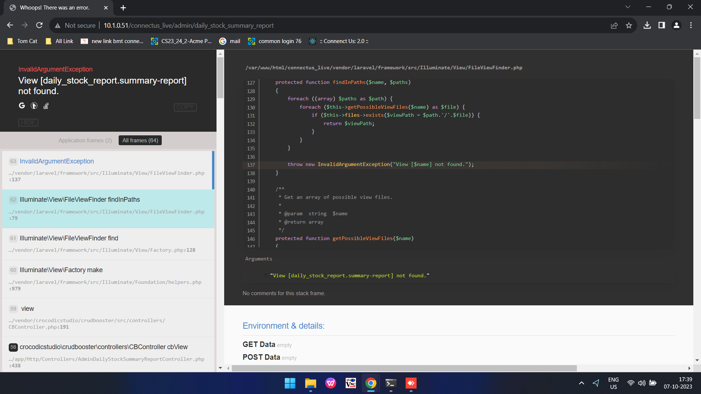This screenshot has width=701, height=394.
Task: Open the common login 76 bookmark
Action: tap(275, 41)
